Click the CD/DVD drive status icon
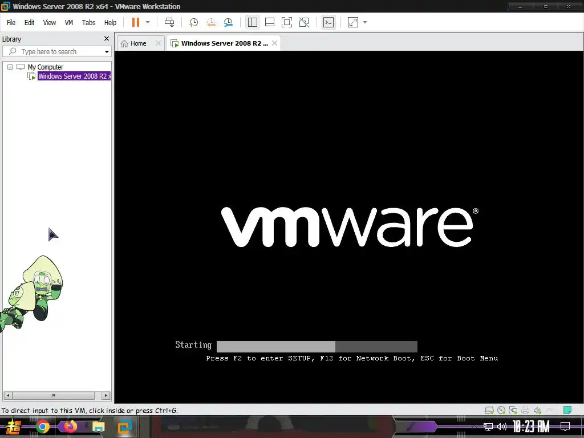 click(501, 411)
